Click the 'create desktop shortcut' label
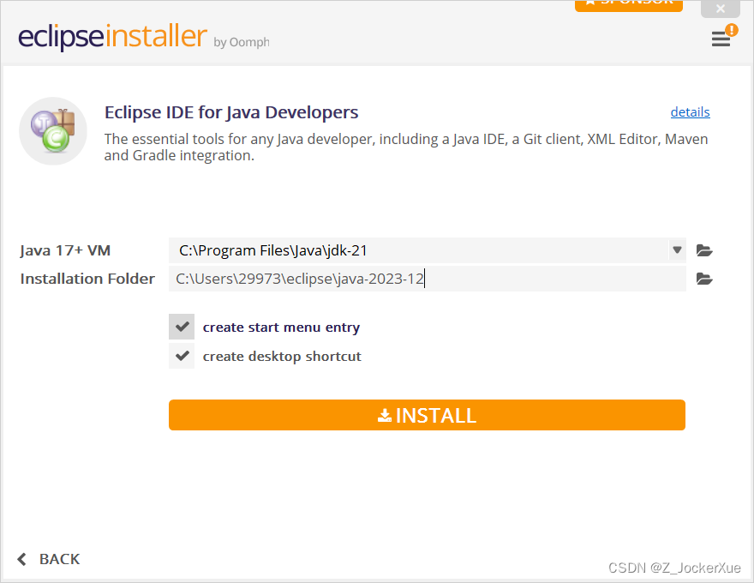The image size is (754, 583). pyautogui.click(x=282, y=357)
